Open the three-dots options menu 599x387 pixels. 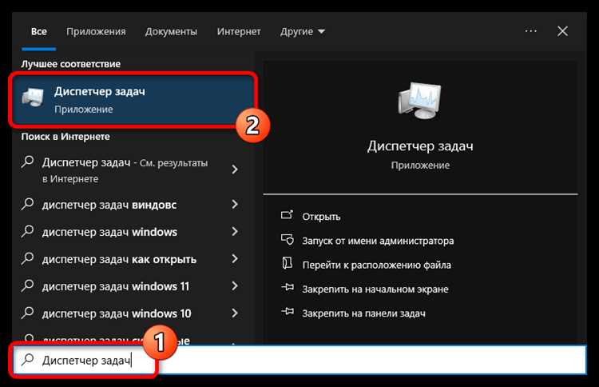[530, 31]
